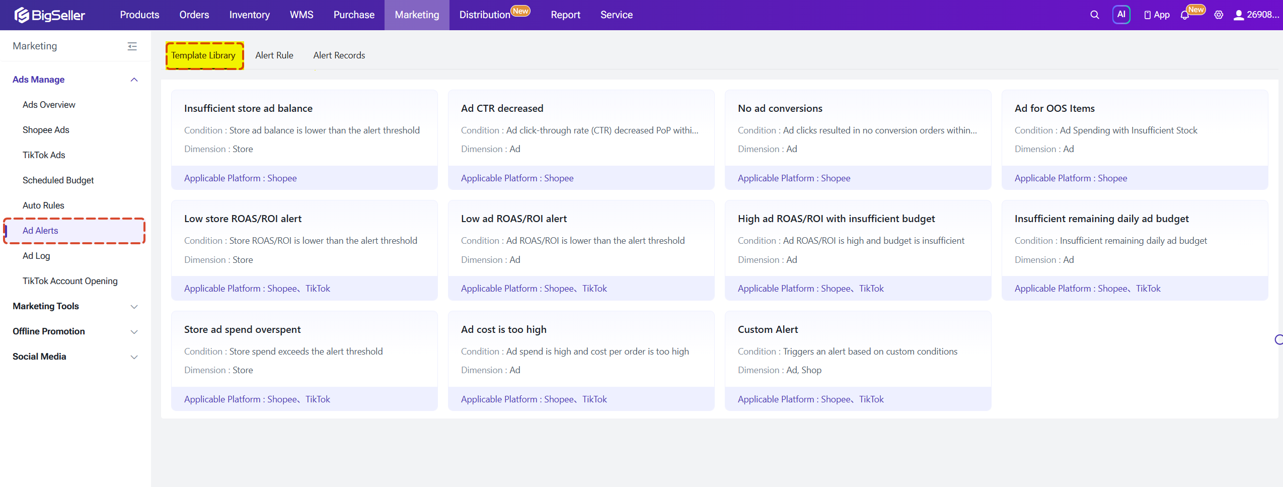The width and height of the screenshot is (1283, 487).
Task: Open the Products menu
Action: 139,15
